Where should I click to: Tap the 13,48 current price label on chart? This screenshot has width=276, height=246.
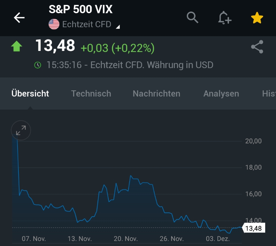click(254, 228)
